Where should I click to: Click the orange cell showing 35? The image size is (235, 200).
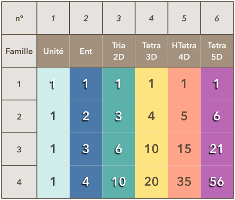tap(184, 182)
